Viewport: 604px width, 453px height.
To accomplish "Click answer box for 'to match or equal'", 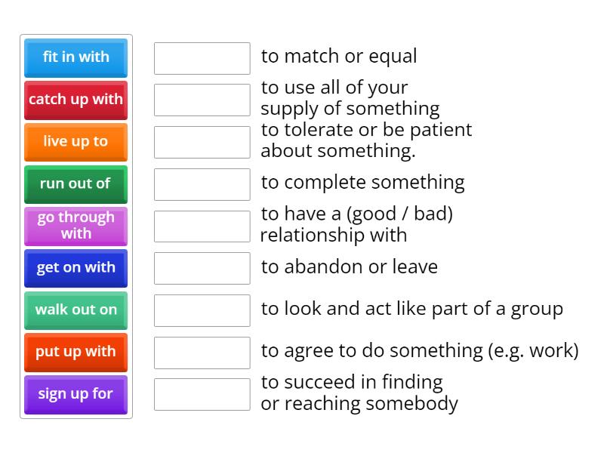I will [x=202, y=58].
